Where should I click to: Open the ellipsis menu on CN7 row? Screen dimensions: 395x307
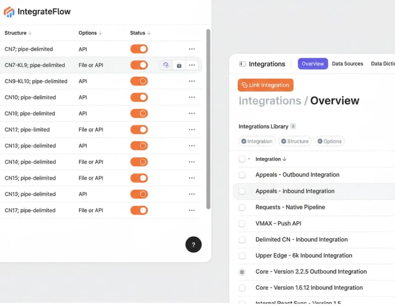point(192,49)
